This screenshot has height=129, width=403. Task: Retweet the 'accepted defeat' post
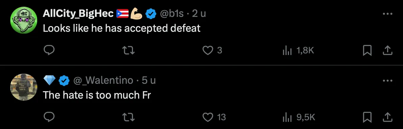(x=129, y=50)
